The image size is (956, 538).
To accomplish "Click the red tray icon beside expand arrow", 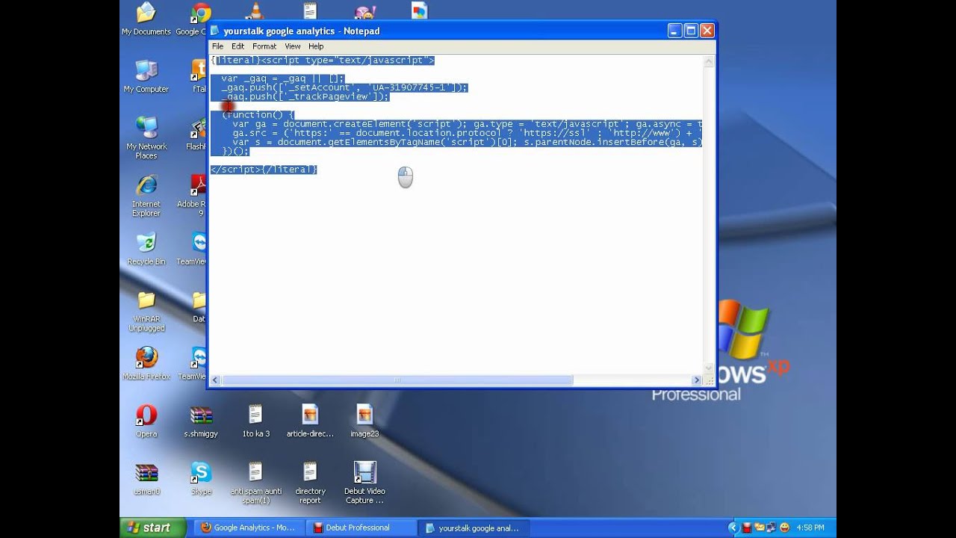I will point(746,528).
